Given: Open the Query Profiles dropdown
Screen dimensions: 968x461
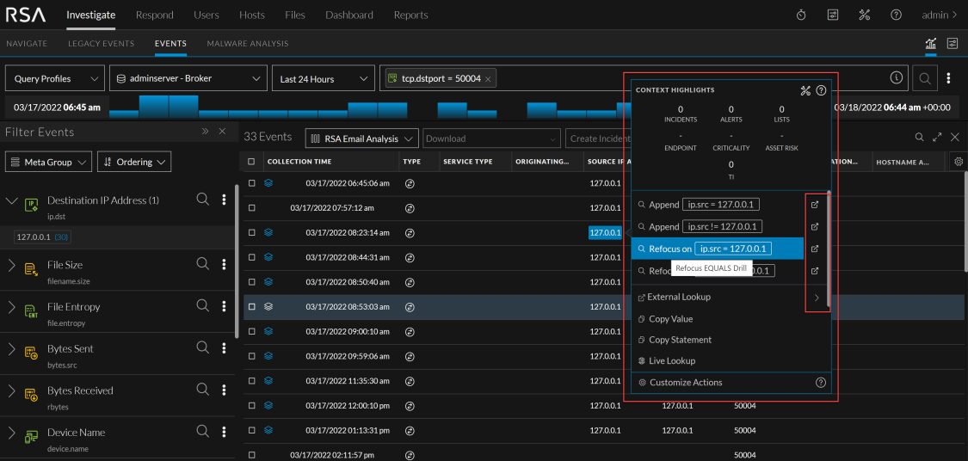Looking at the screenshot, I should tap(54, 78).
